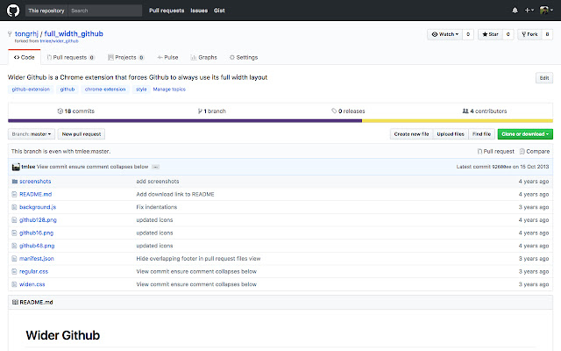Viewport: 561px width, 351px height.
Task: Open the user avatar menu
Action: 546,11
